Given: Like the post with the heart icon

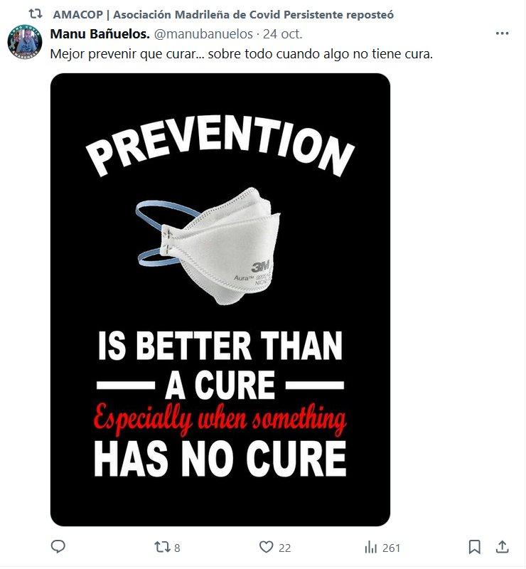Looking at the screenshot, I should (x=266, y=547).
